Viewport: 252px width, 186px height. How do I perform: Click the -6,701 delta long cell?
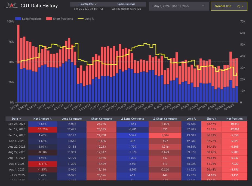point(133,129)
